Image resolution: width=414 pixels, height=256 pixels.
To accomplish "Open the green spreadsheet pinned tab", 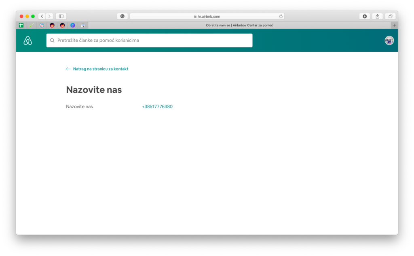I will [x=21, y=26].
